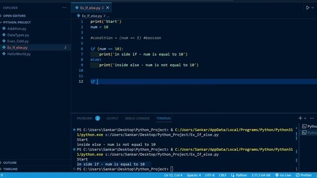Click the Prettier status item
Image resolution: width=317 pixels, height=178 pixels.
pos(304,175)
